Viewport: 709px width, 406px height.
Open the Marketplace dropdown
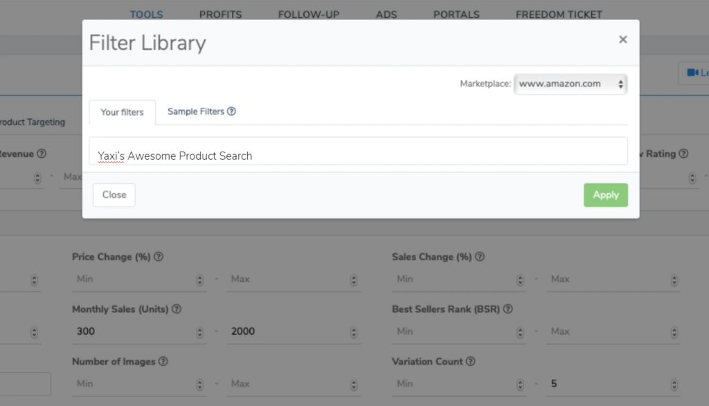pyautogui.click(x=570, y=84)
